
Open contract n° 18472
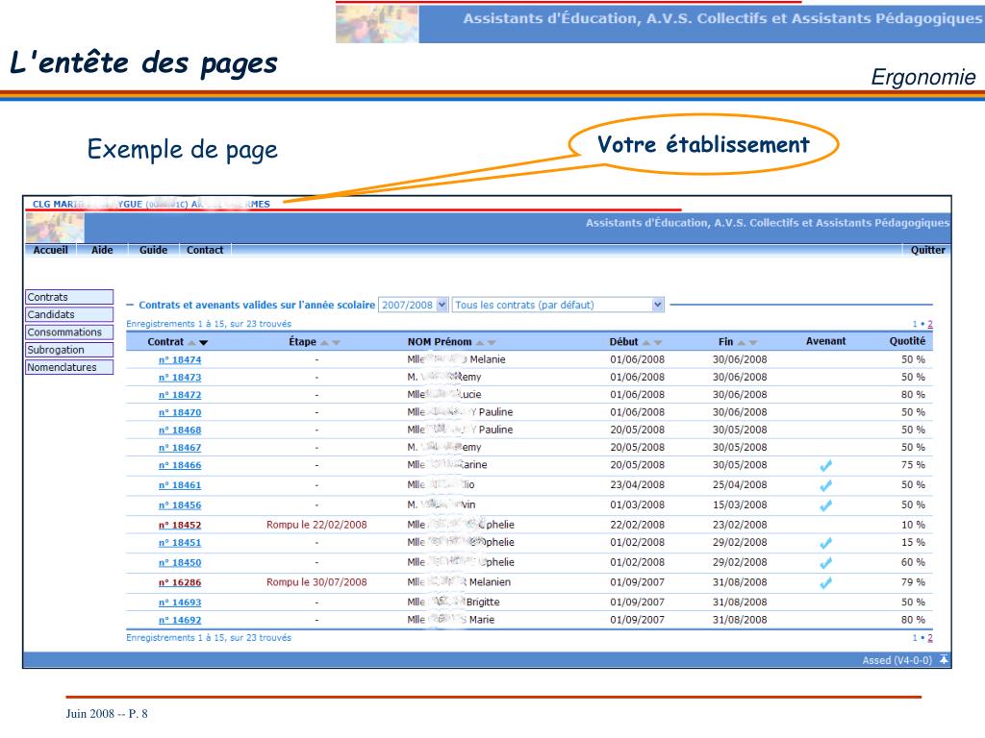[x=180, y=395]
